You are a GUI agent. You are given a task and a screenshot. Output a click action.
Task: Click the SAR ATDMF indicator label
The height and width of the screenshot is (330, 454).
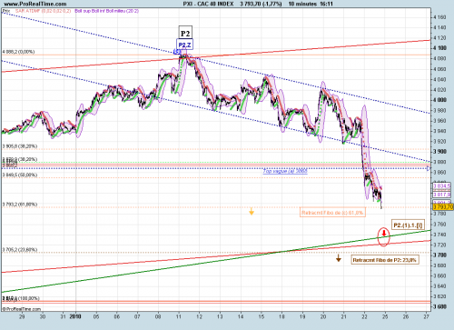click(x=43, y=11)
